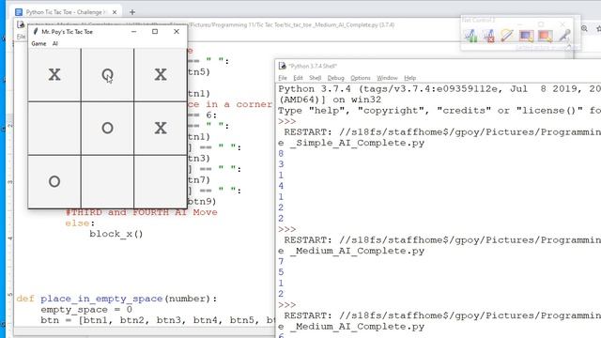
Task: Click the green annotate tool in Net Control
Action: pyautogui.click(x=470, y=36)
